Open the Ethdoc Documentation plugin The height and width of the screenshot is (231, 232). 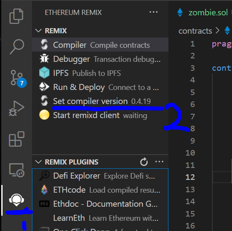pos(100,204)
